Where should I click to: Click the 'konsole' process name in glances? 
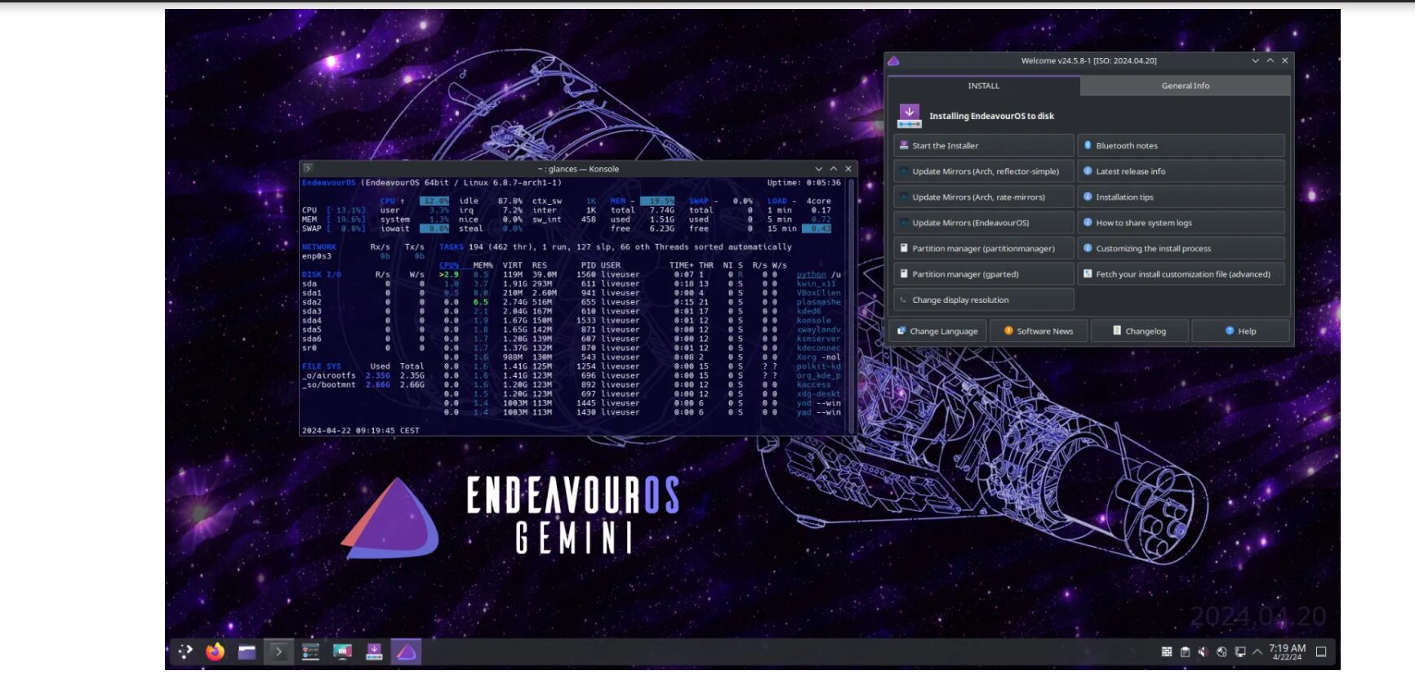point(814,320)
